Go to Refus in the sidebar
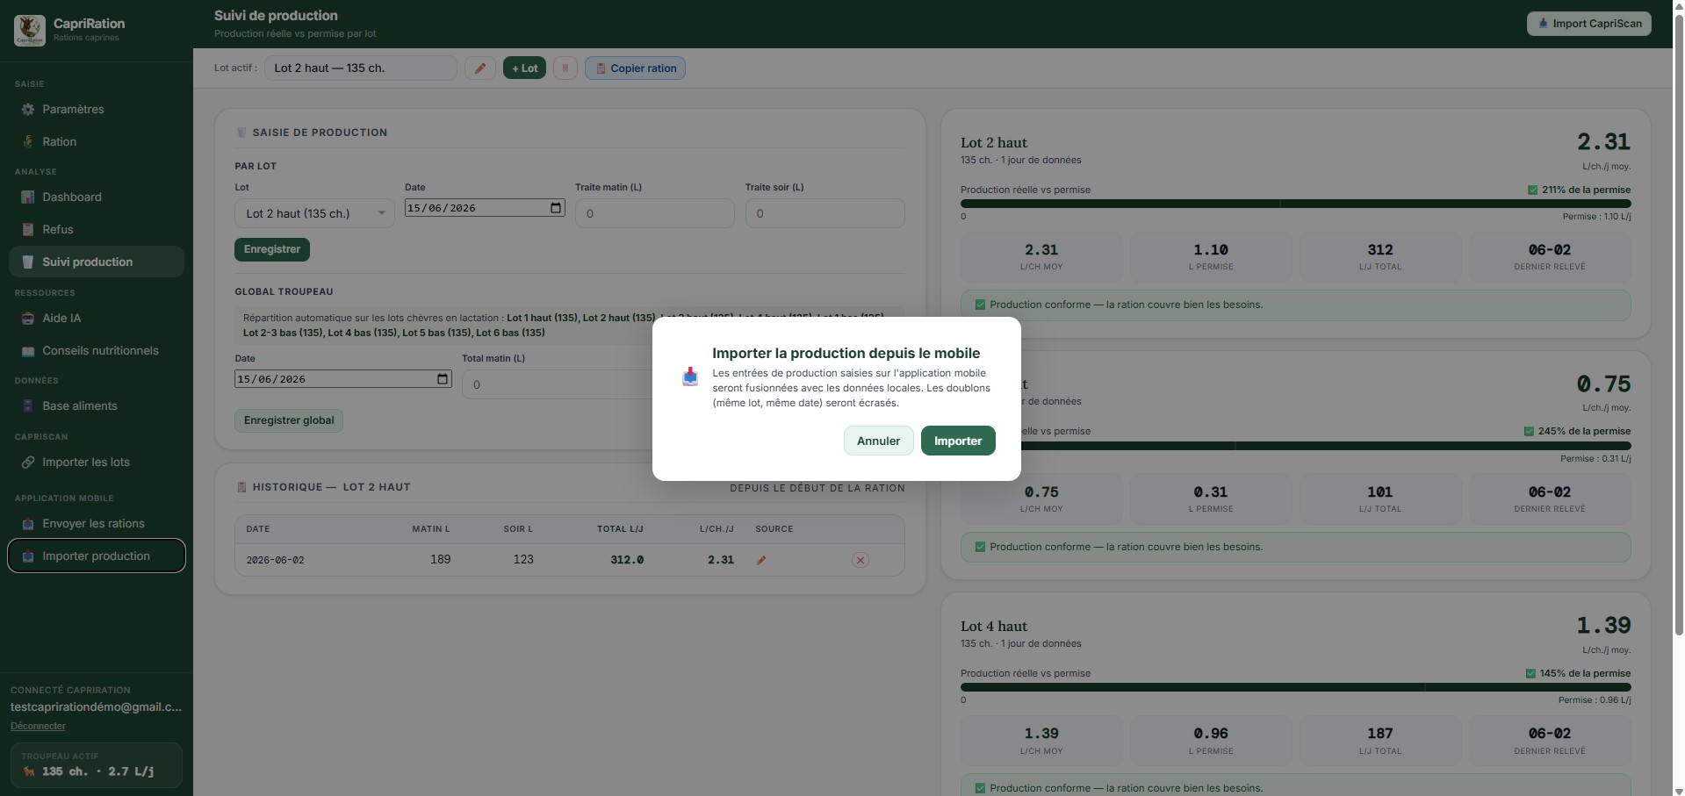 (x=58, y=230)
